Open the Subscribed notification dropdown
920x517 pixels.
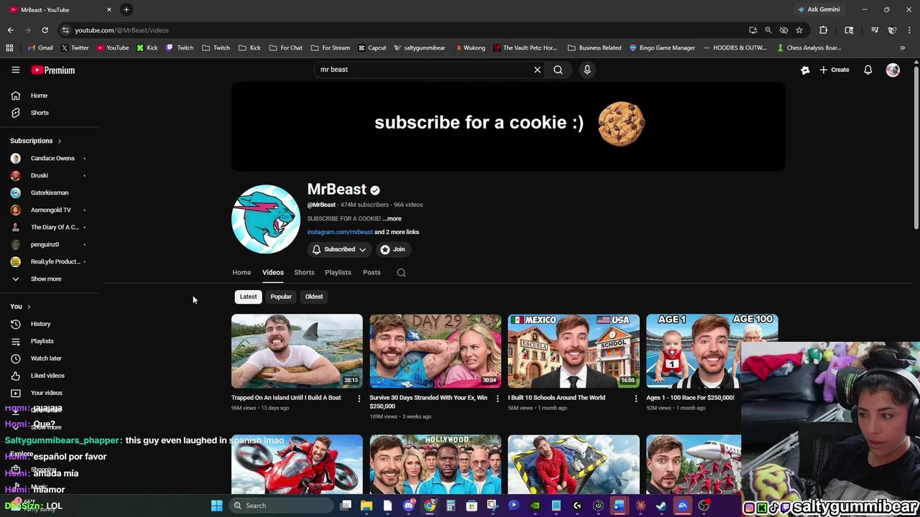[x=339, y=249]
